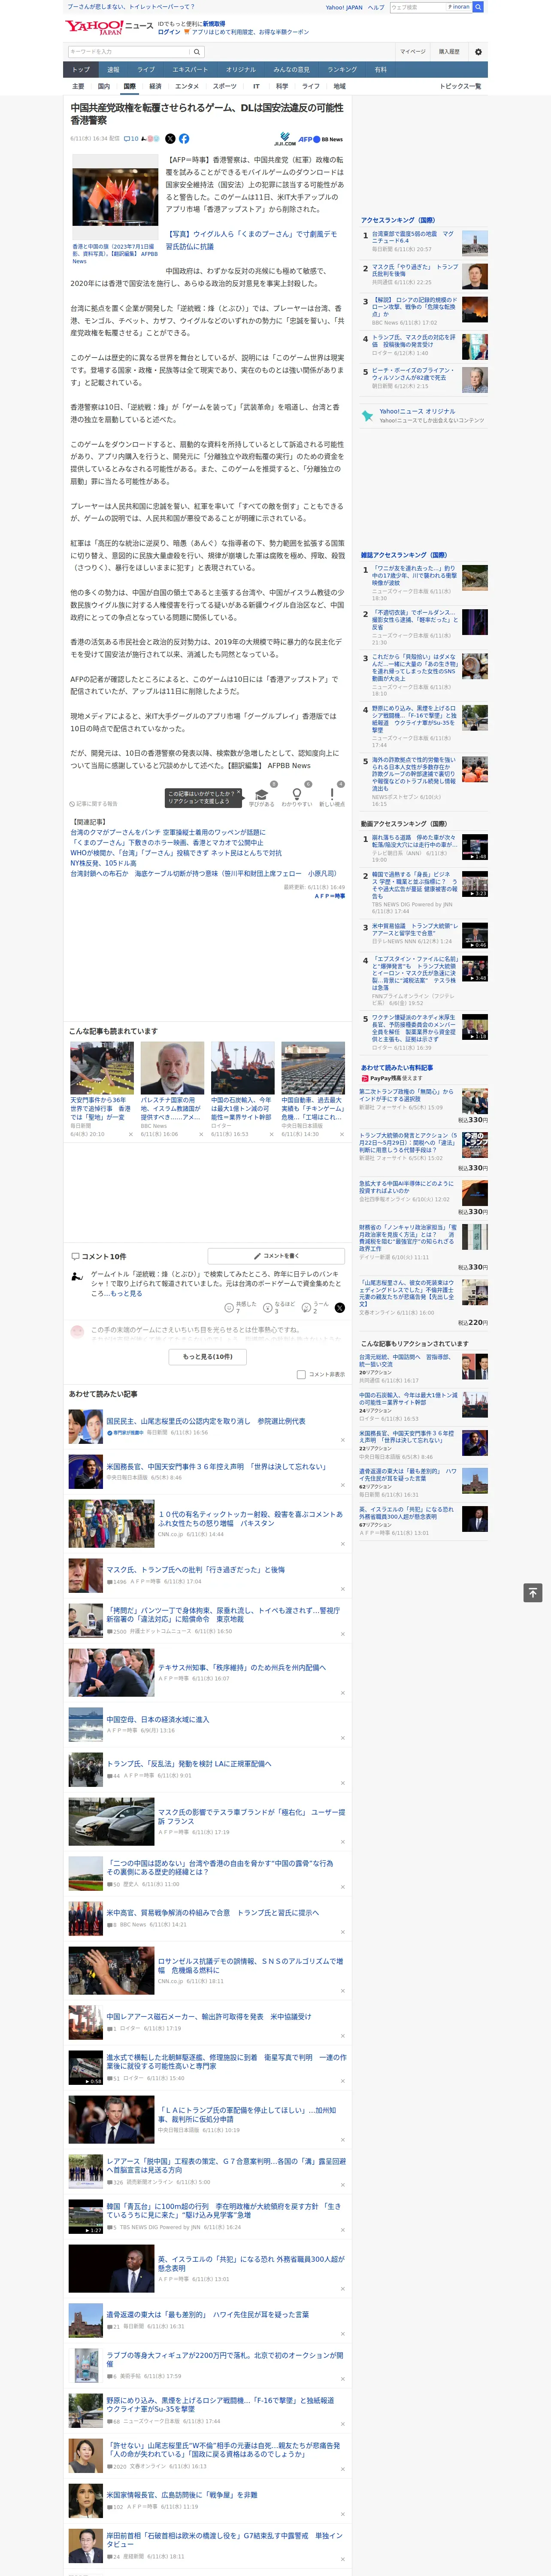Screen dimensions: 551x2576
Task: Open ヘルプ link in top header
Action: coord(376,7)
